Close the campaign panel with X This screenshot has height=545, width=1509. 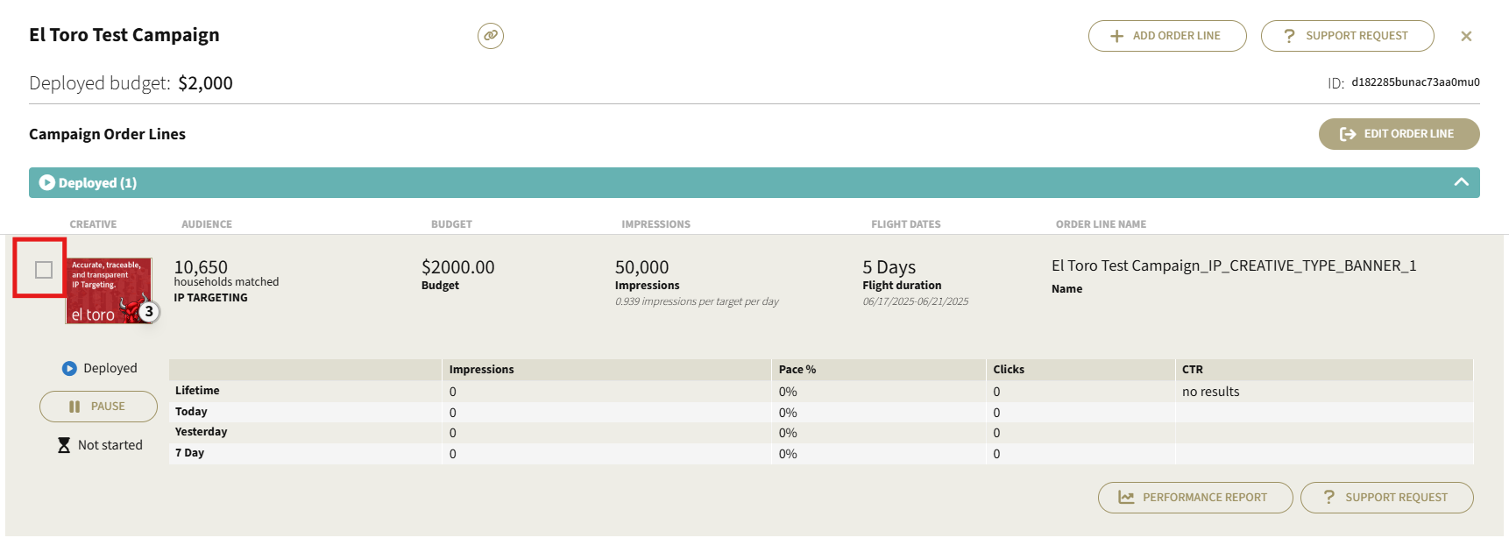[1466, 36]
